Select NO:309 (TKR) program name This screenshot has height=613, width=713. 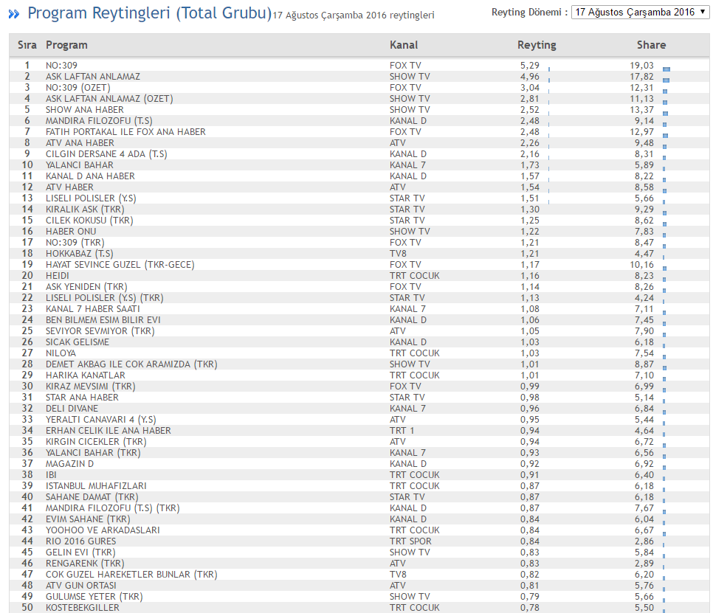[75, 242]
